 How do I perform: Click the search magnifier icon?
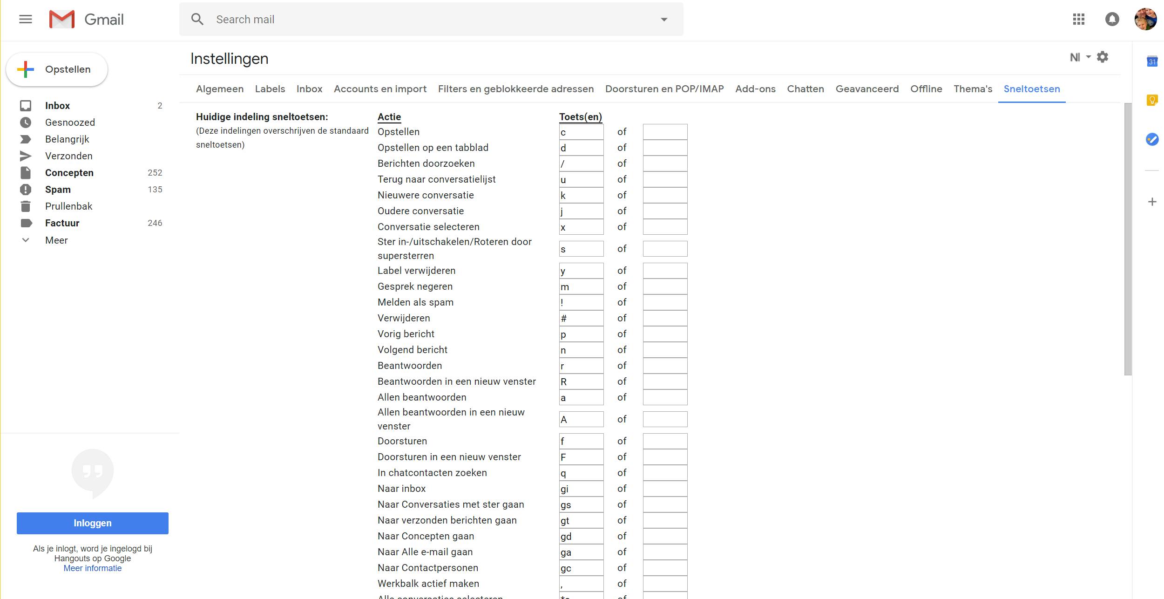coord(197,19)
